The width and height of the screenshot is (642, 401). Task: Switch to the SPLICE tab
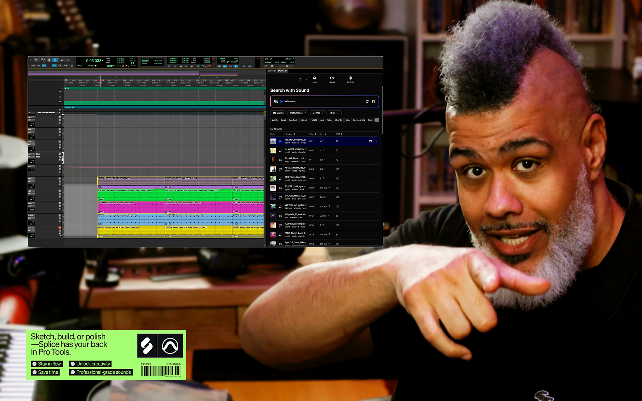tap(282, 71)
